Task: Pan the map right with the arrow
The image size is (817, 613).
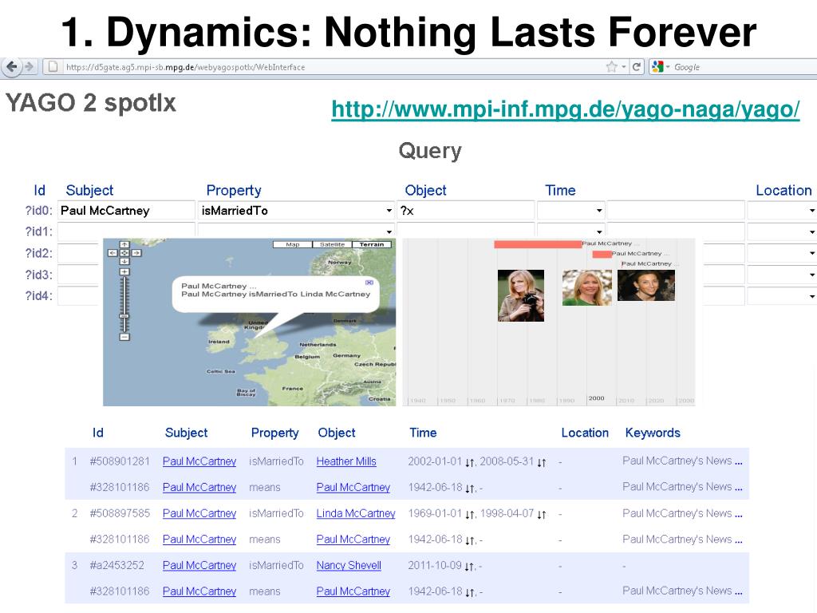Action: coord(136,253)
